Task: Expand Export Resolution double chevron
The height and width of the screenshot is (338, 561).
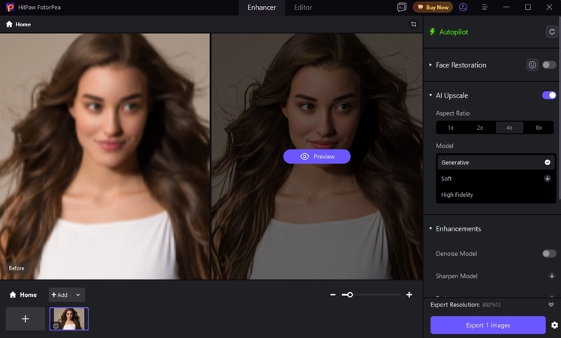Action: 551,304
